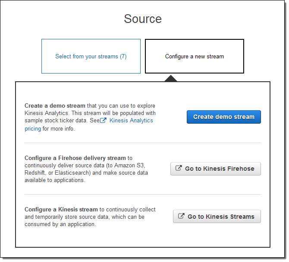289x262 pixels.
Task: Click bold "Configure a Kinesis stream" text
Action: click(x=61, y=210)
